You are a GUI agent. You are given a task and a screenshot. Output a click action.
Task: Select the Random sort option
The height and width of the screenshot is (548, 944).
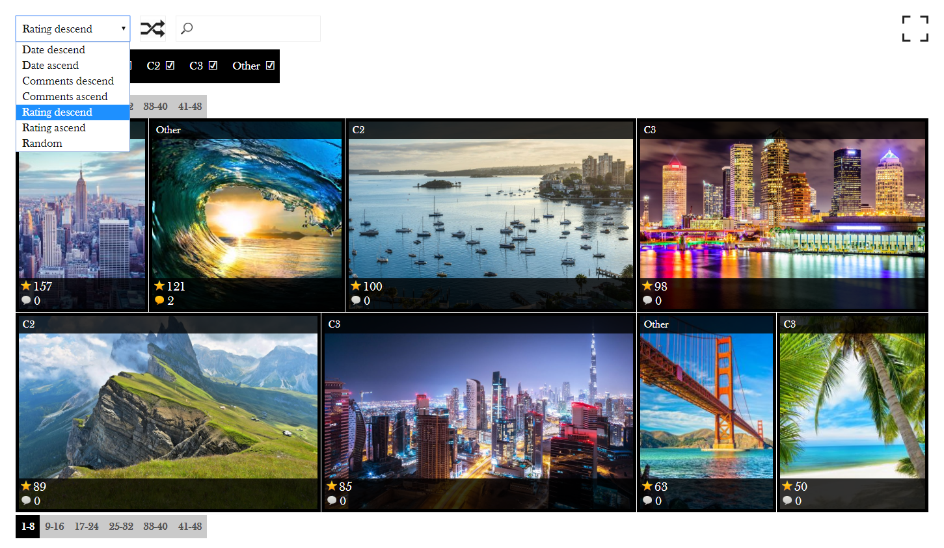coord(73,143)
